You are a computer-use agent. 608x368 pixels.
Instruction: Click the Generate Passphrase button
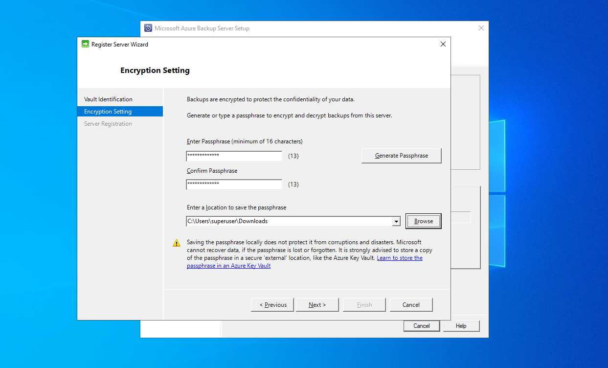pos(402,156)
